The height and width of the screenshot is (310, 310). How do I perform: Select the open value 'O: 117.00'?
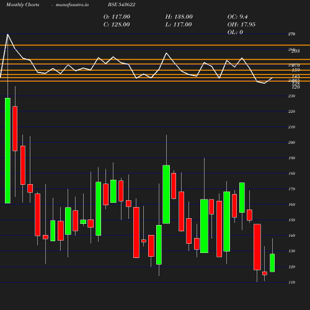point(117,17)
